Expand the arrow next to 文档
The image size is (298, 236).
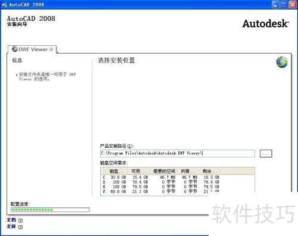[20, 221]
